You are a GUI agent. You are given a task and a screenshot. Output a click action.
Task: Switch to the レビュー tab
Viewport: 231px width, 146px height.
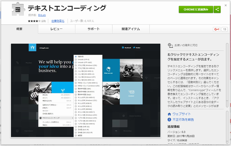57,29
